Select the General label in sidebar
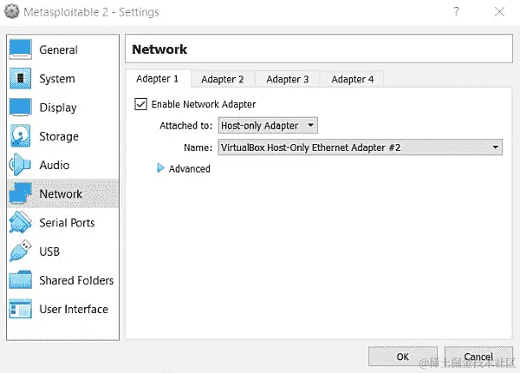This screenshot has height=373, width=520. pyautogui.click(x=58, y=49)
